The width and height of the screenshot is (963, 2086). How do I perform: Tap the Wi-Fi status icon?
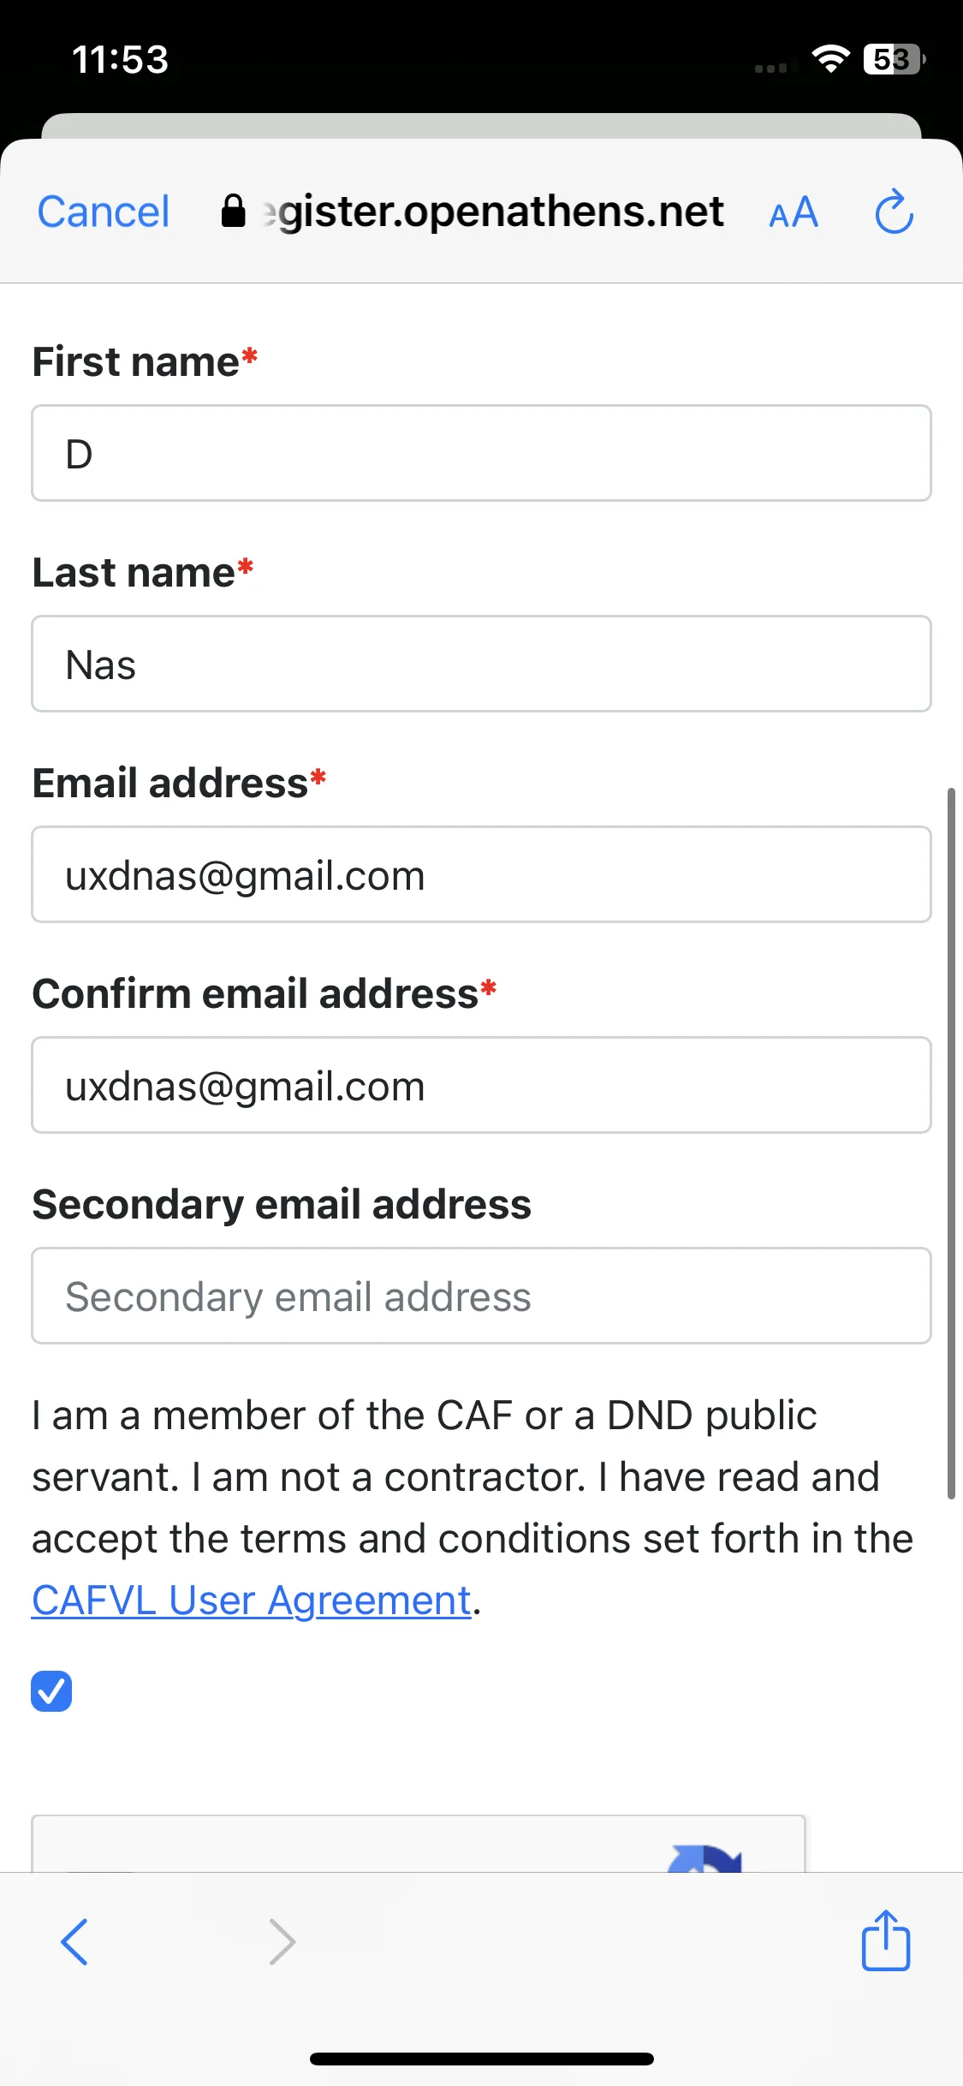(830, 59)
